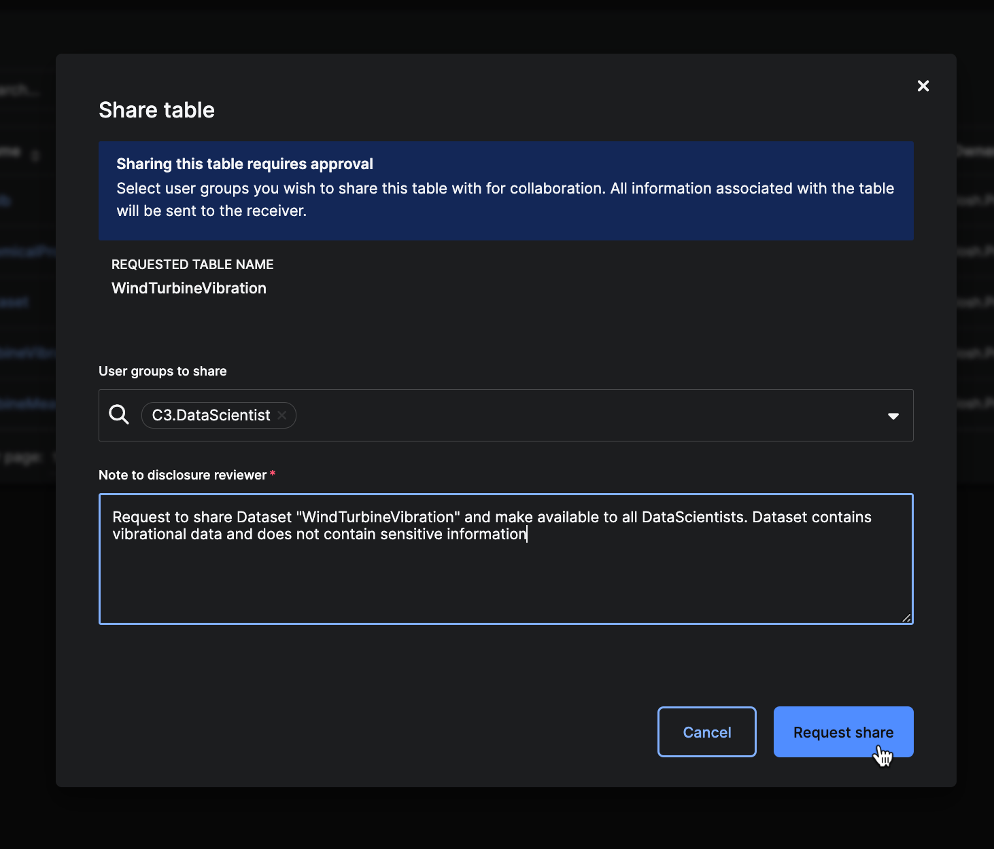Click the 'Note to disclosure reviewer' label
This screenshot has width=994, height=849.
(x=182, y=475)
